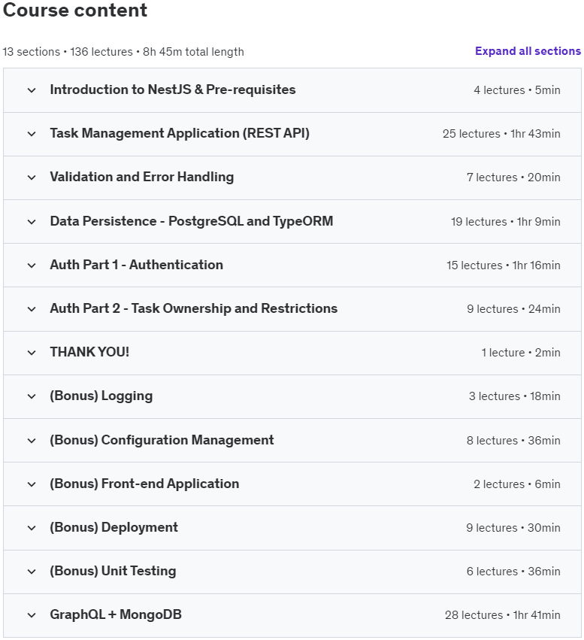Viewport: 584px width, 640px height.
Task: Open chevron beside Auth Part 1 - Authentication
Action: click(x=32, y=265)
